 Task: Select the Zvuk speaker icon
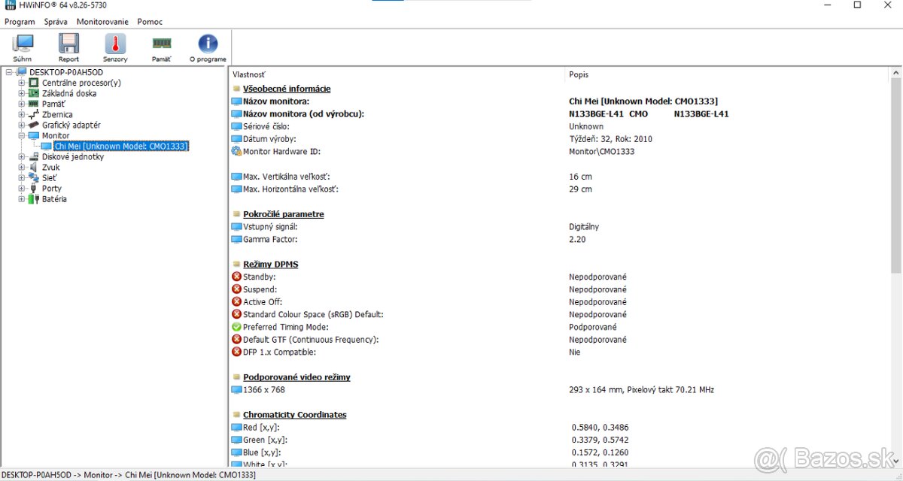click(x=33, y=168)
